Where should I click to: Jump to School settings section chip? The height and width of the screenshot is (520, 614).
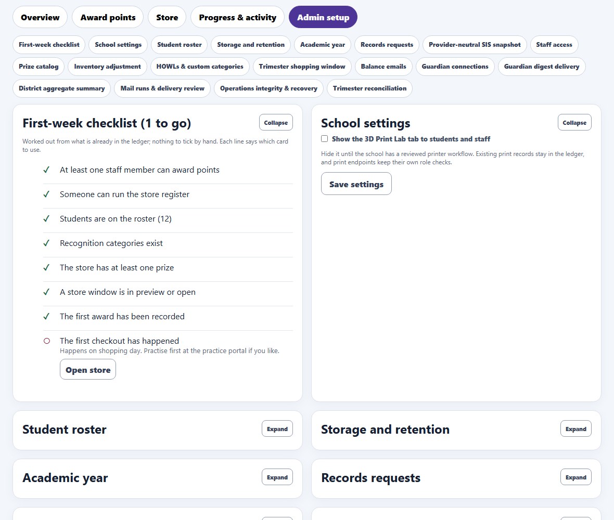pyautogui.click(x=118, y=45)
